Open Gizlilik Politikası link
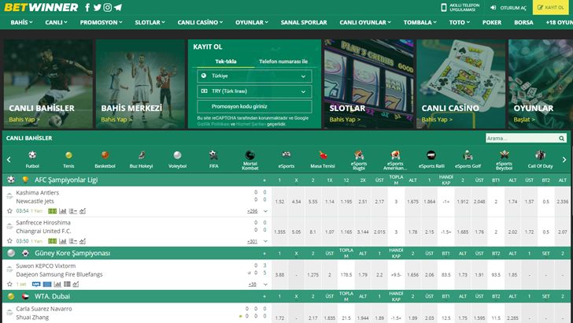This screenshot has width=573, height=323. (213, 124)
